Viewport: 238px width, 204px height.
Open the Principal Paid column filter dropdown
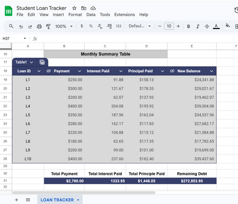pos(162,71)
